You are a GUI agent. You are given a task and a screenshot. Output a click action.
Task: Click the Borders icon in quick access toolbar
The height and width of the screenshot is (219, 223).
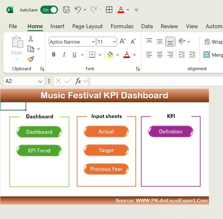(109, 10)
